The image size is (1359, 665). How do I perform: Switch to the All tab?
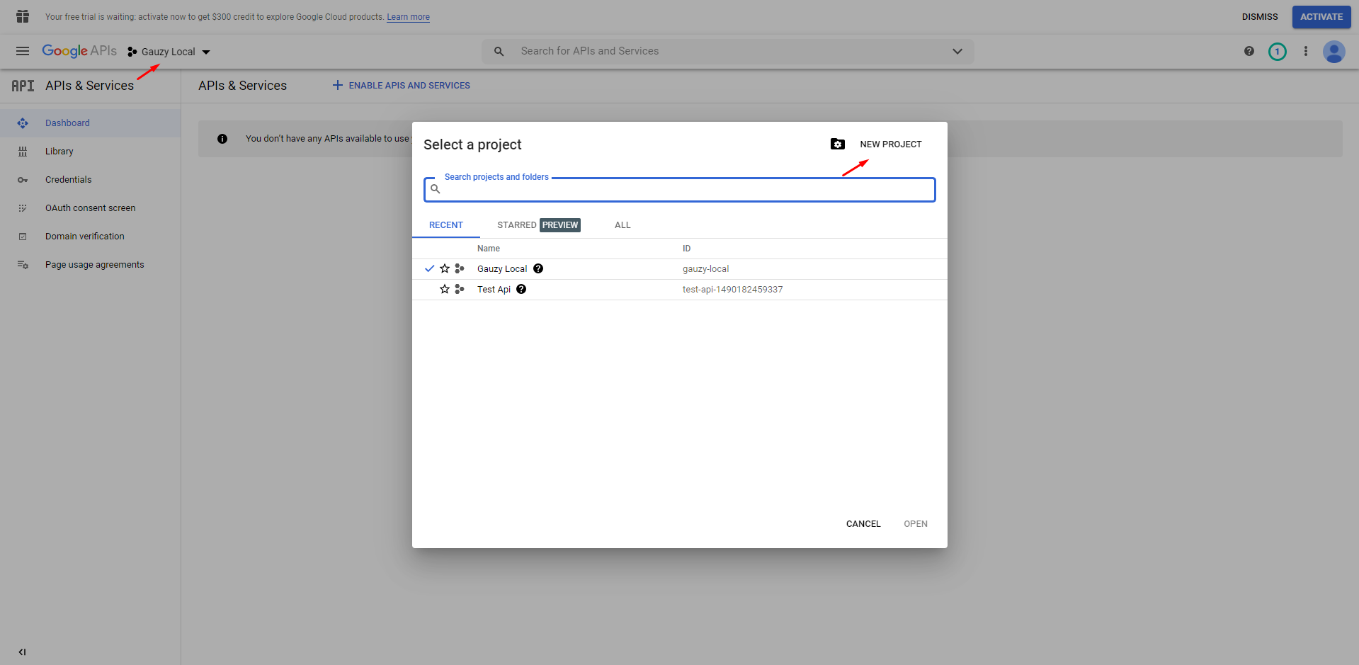[622, 225]
